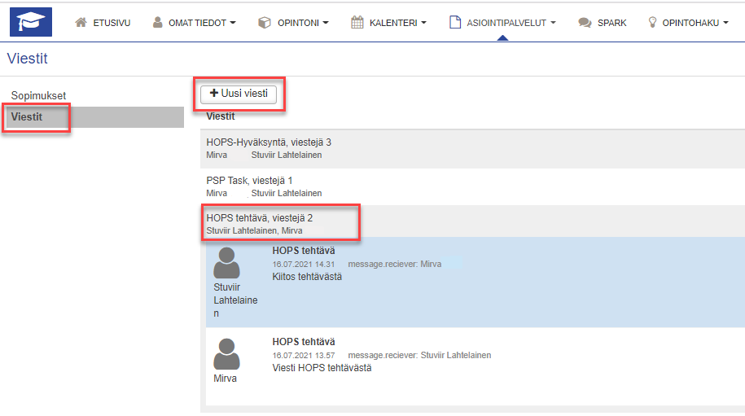Click the graduation cap logo
This screenshot has height=416, width=745.
pyautogui.click(x=30, y=22)
